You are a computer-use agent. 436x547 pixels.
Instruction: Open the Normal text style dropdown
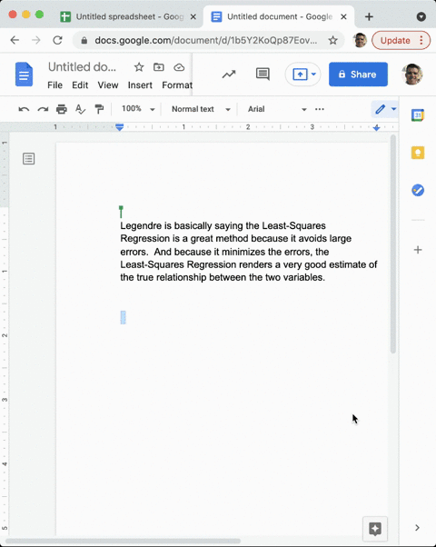(201, 109)
